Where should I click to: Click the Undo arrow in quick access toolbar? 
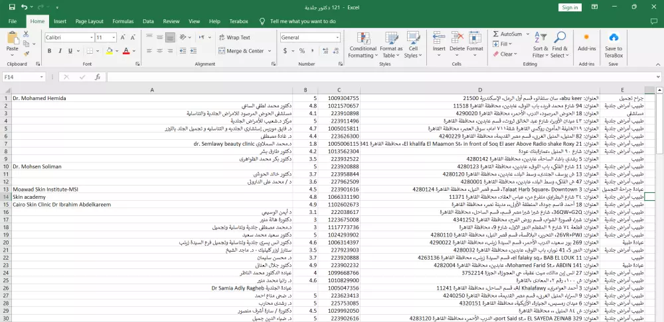(24, 7)
